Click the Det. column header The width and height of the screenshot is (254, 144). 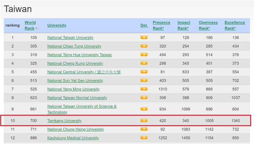[144, 25]
